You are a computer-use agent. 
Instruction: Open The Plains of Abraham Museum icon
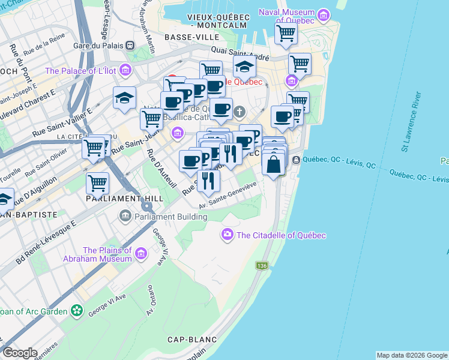141,254
